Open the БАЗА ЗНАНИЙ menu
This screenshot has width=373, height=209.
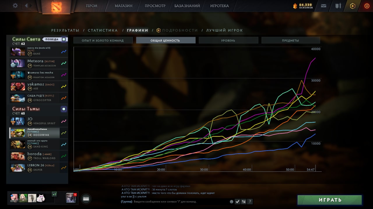(x=187, y=6)
